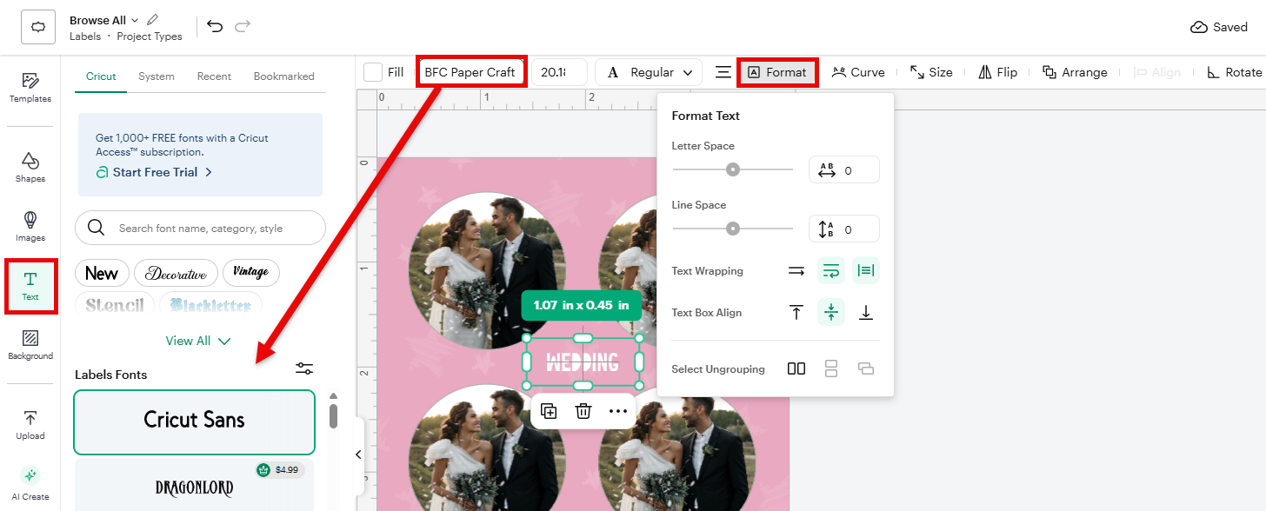Open the Upload panel

(x=30, y=425)
